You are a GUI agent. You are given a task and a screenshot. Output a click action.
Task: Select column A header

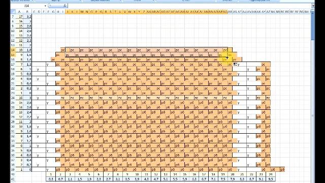click(19, 12)
